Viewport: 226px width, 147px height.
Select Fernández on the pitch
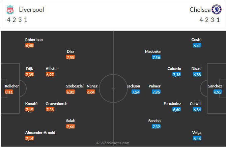[x=172, y=104]
